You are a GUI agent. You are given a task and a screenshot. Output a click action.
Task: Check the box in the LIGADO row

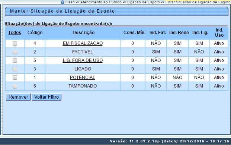[15, 69]
